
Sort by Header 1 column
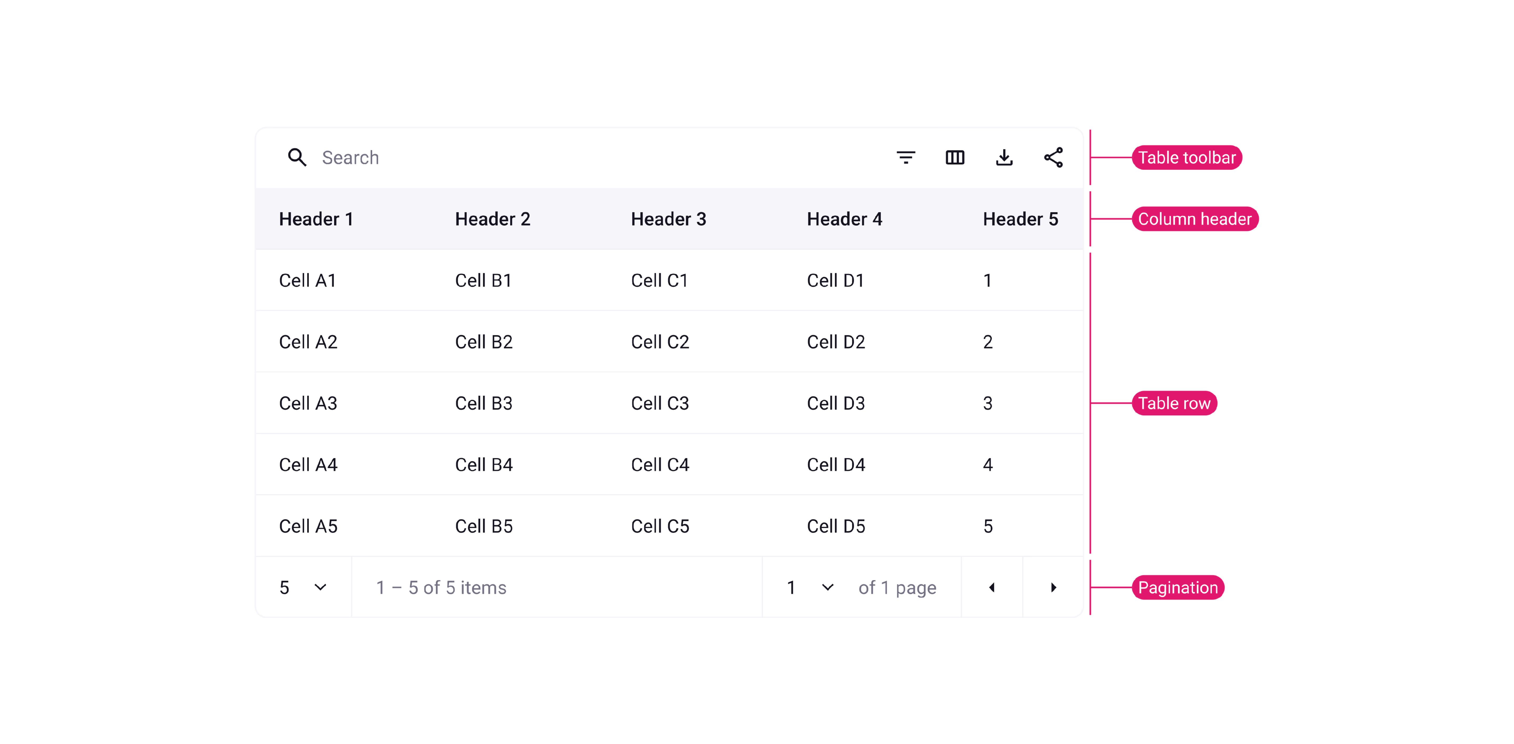316,219
